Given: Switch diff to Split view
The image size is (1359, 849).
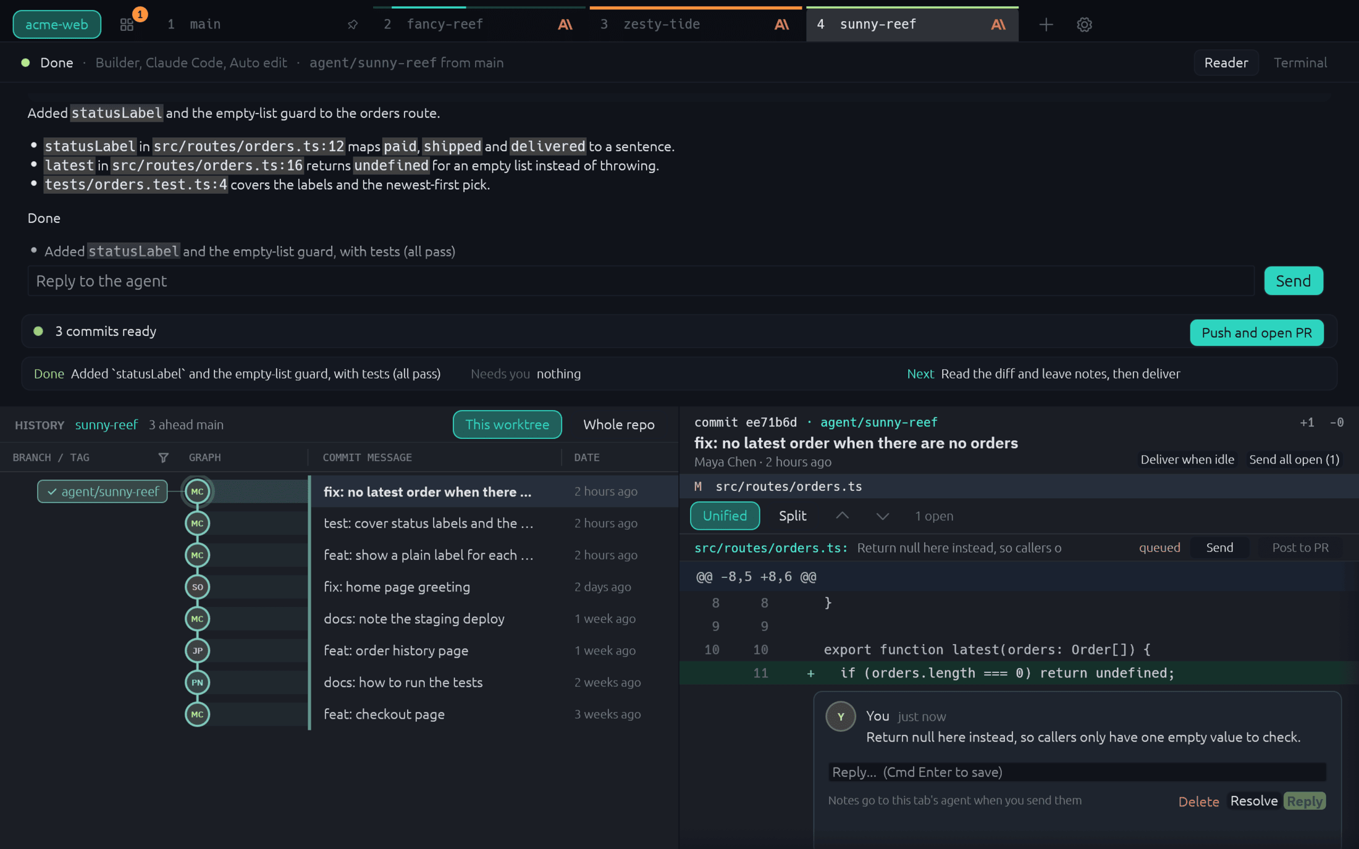Looking at the screenshot, I should coord(793,516).
